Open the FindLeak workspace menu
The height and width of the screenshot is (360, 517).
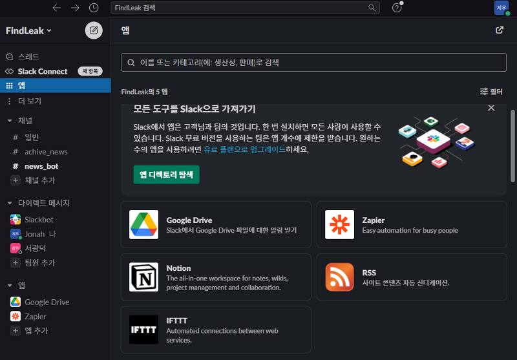[28, 30]
